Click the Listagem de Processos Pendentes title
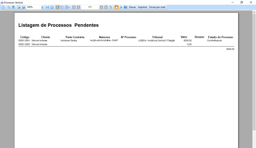Screen dimensions: 256x148 tap(58, 25)
